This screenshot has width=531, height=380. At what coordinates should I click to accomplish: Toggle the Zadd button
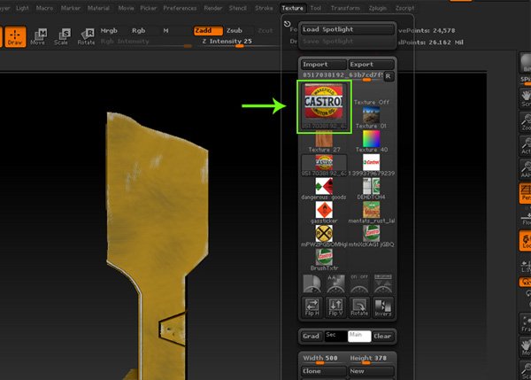pos(208,30)
